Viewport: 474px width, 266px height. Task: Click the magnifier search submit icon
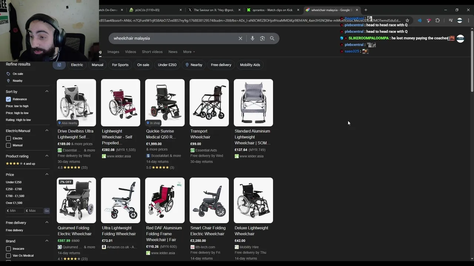pyautogui.click(x=272, y=38)
